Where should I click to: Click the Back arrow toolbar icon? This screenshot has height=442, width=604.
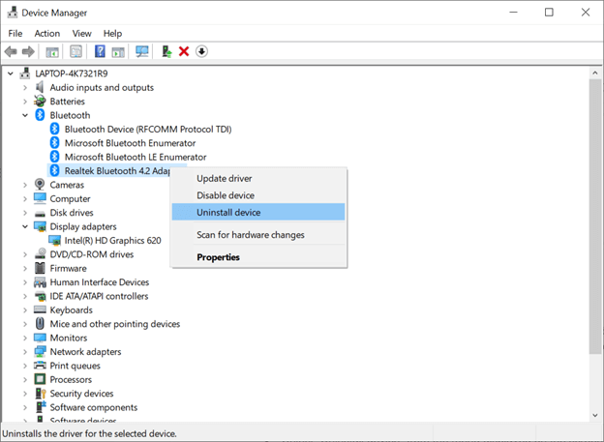[x=11, y=51]
